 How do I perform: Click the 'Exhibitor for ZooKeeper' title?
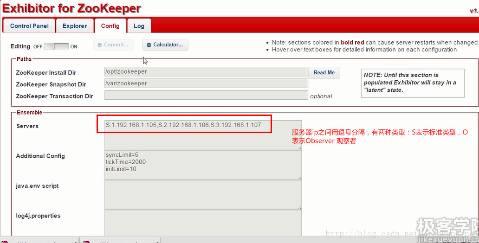[71, 8]
